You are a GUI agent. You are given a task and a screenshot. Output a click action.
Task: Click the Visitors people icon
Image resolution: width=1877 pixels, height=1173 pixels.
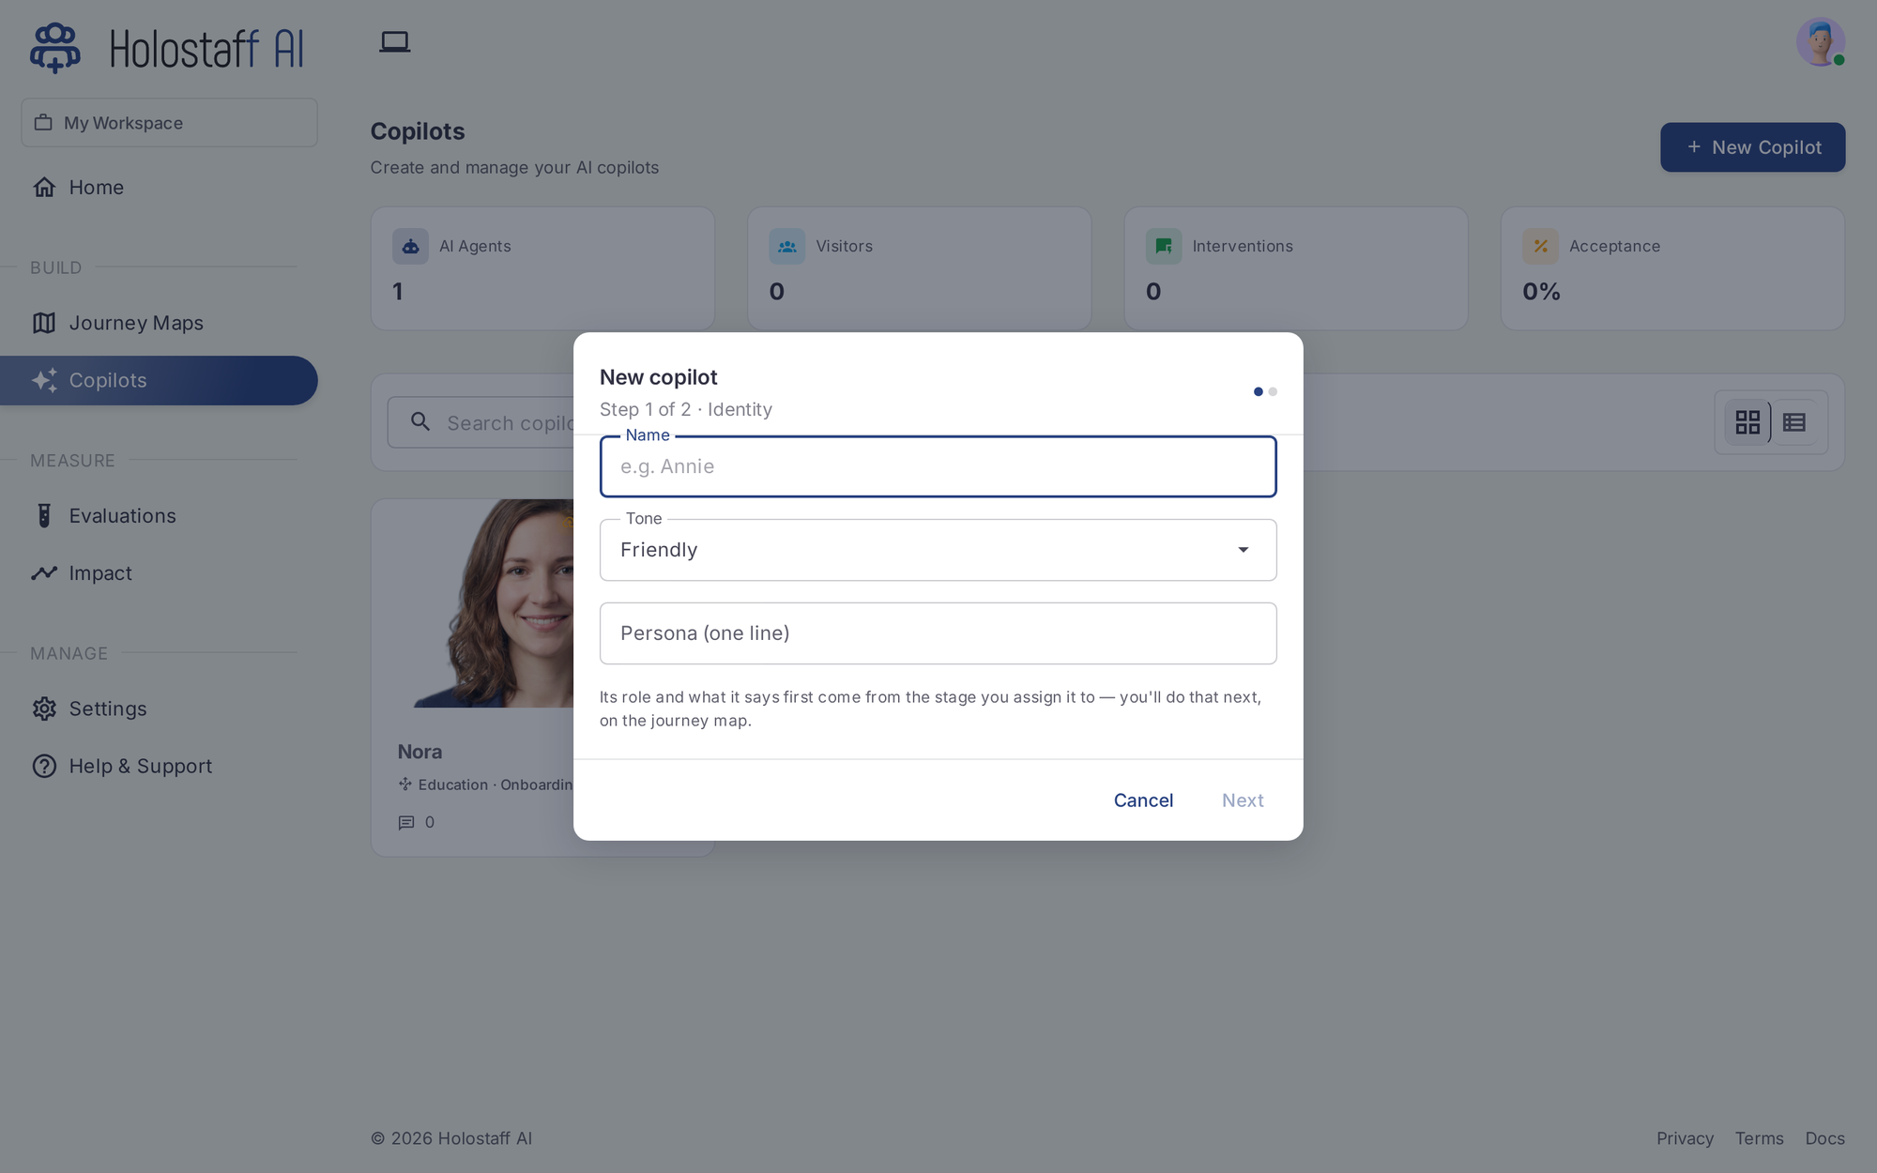pos(786,246)
